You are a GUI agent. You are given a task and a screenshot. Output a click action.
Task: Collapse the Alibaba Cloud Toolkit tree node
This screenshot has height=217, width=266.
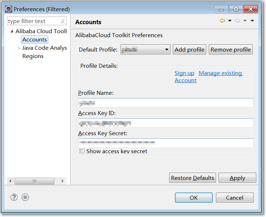click(12, 31)
